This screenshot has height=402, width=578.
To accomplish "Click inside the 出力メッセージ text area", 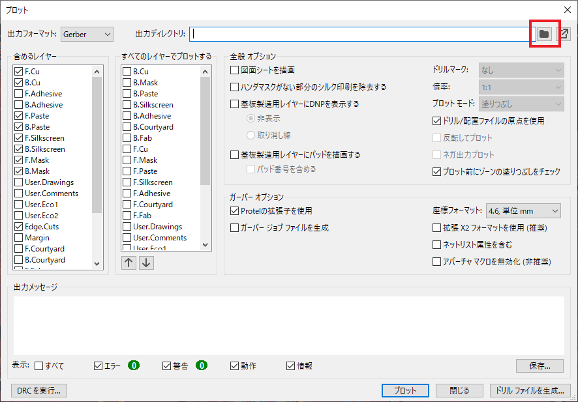I will pos(289,326).
